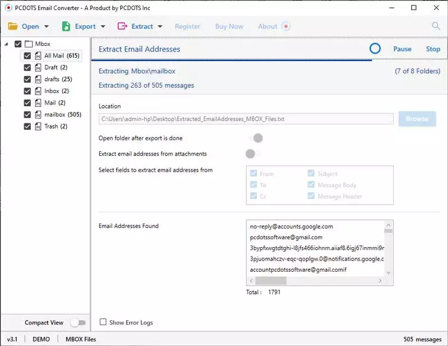The image size is (448, 346).
Task: Pause the extraction
Action: click(402, 49)
